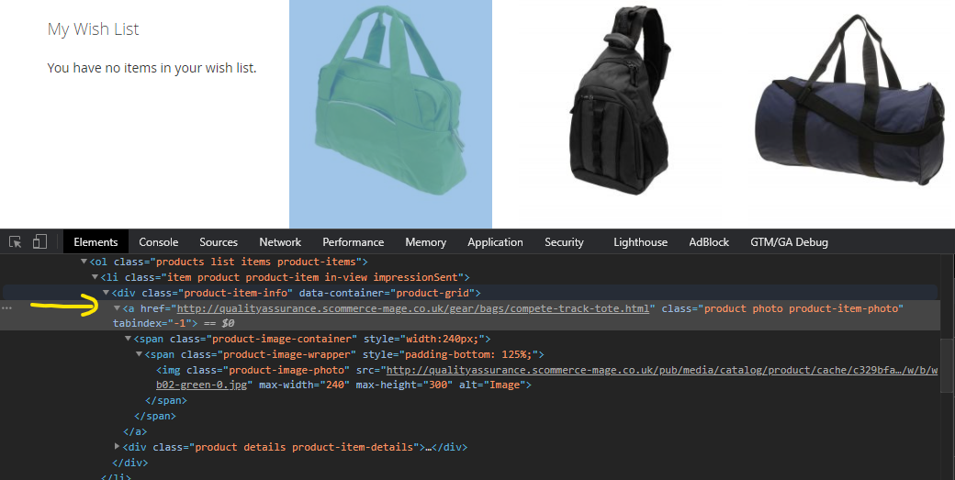Open the AdBlock devtools tab
This screenshot has width=955, height=480.
click(709, 242)
